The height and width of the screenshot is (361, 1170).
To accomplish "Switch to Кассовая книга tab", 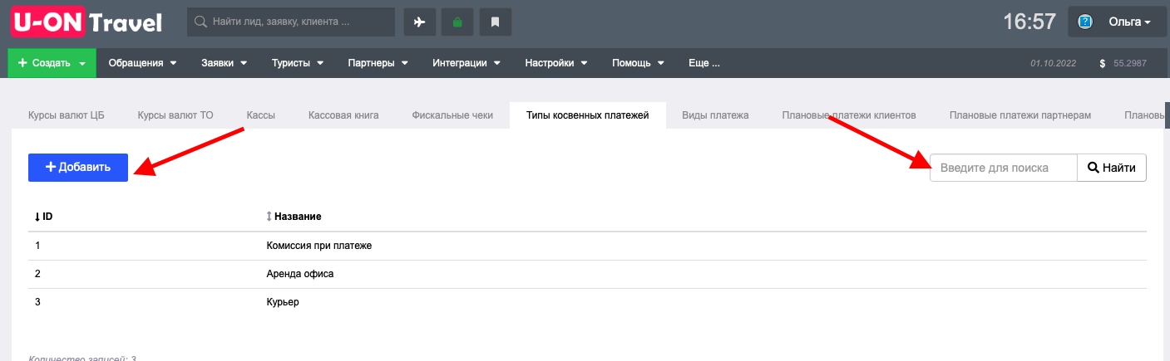I will tap(343, 115).
